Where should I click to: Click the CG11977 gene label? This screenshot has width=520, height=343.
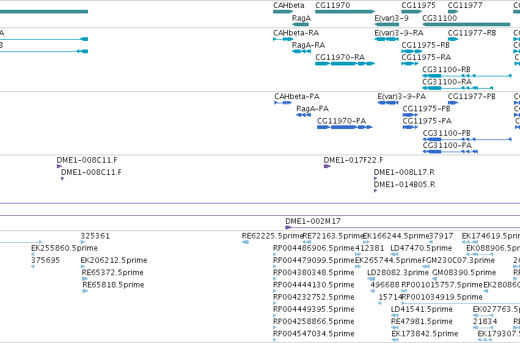tap(465, 6)
